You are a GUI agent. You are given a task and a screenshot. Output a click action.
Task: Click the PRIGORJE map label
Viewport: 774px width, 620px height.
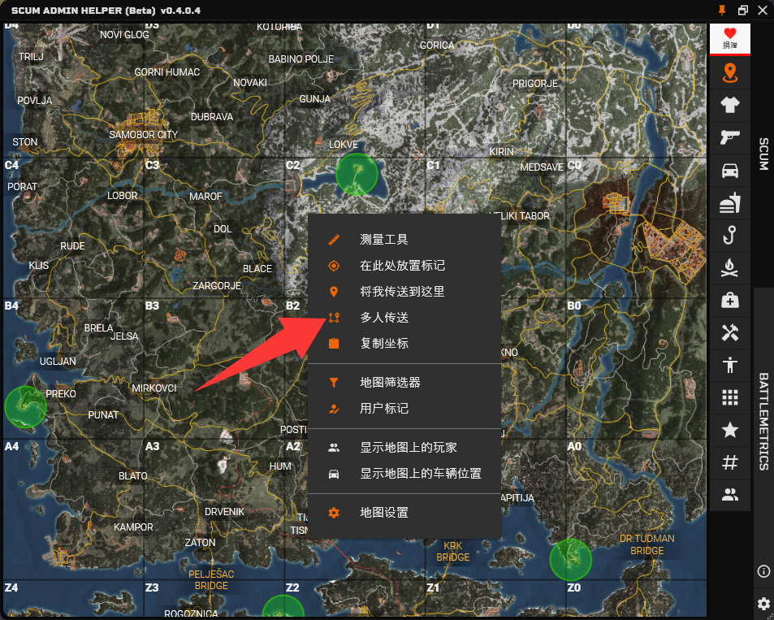(x=535, y=84)
